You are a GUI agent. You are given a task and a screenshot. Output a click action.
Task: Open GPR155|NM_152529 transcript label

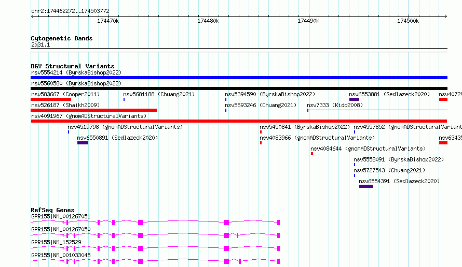(56, 242)
